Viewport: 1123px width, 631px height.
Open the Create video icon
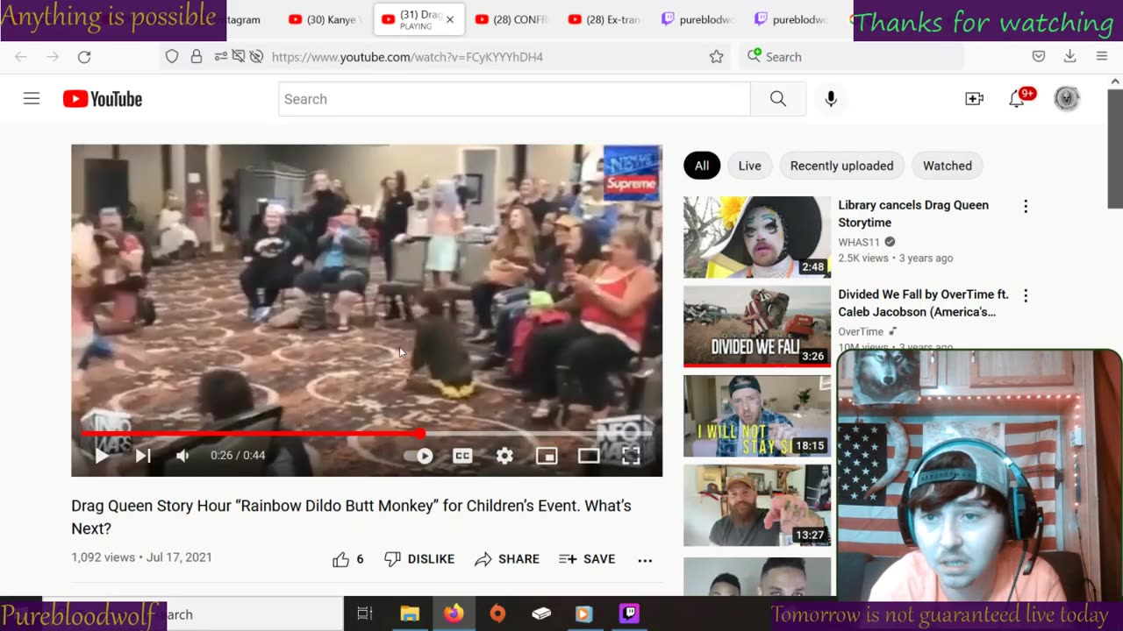974,99
